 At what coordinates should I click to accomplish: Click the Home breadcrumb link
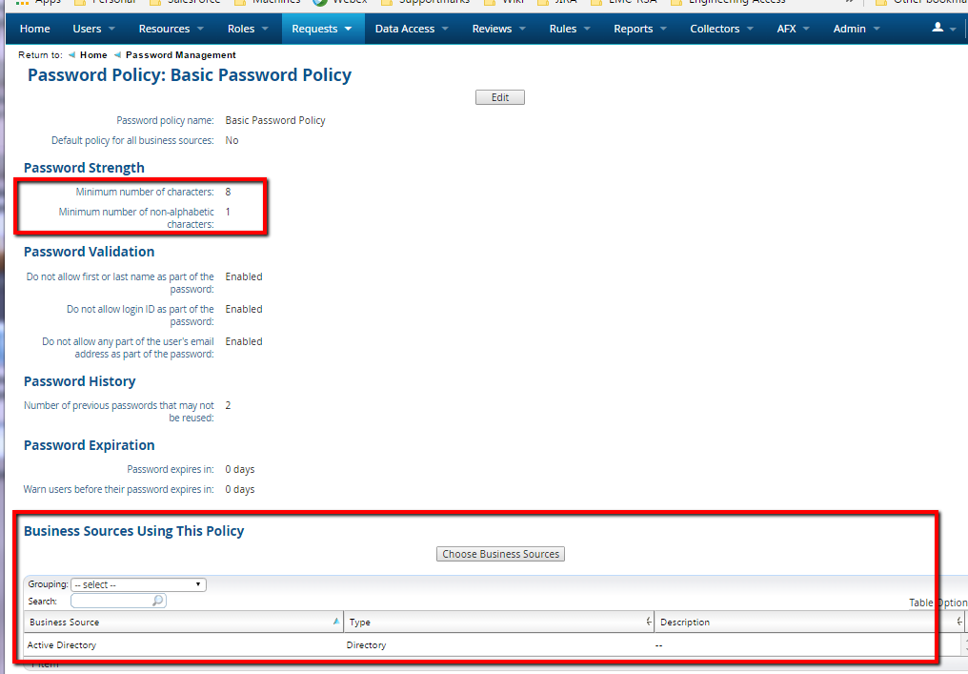[x=93, y=55]
